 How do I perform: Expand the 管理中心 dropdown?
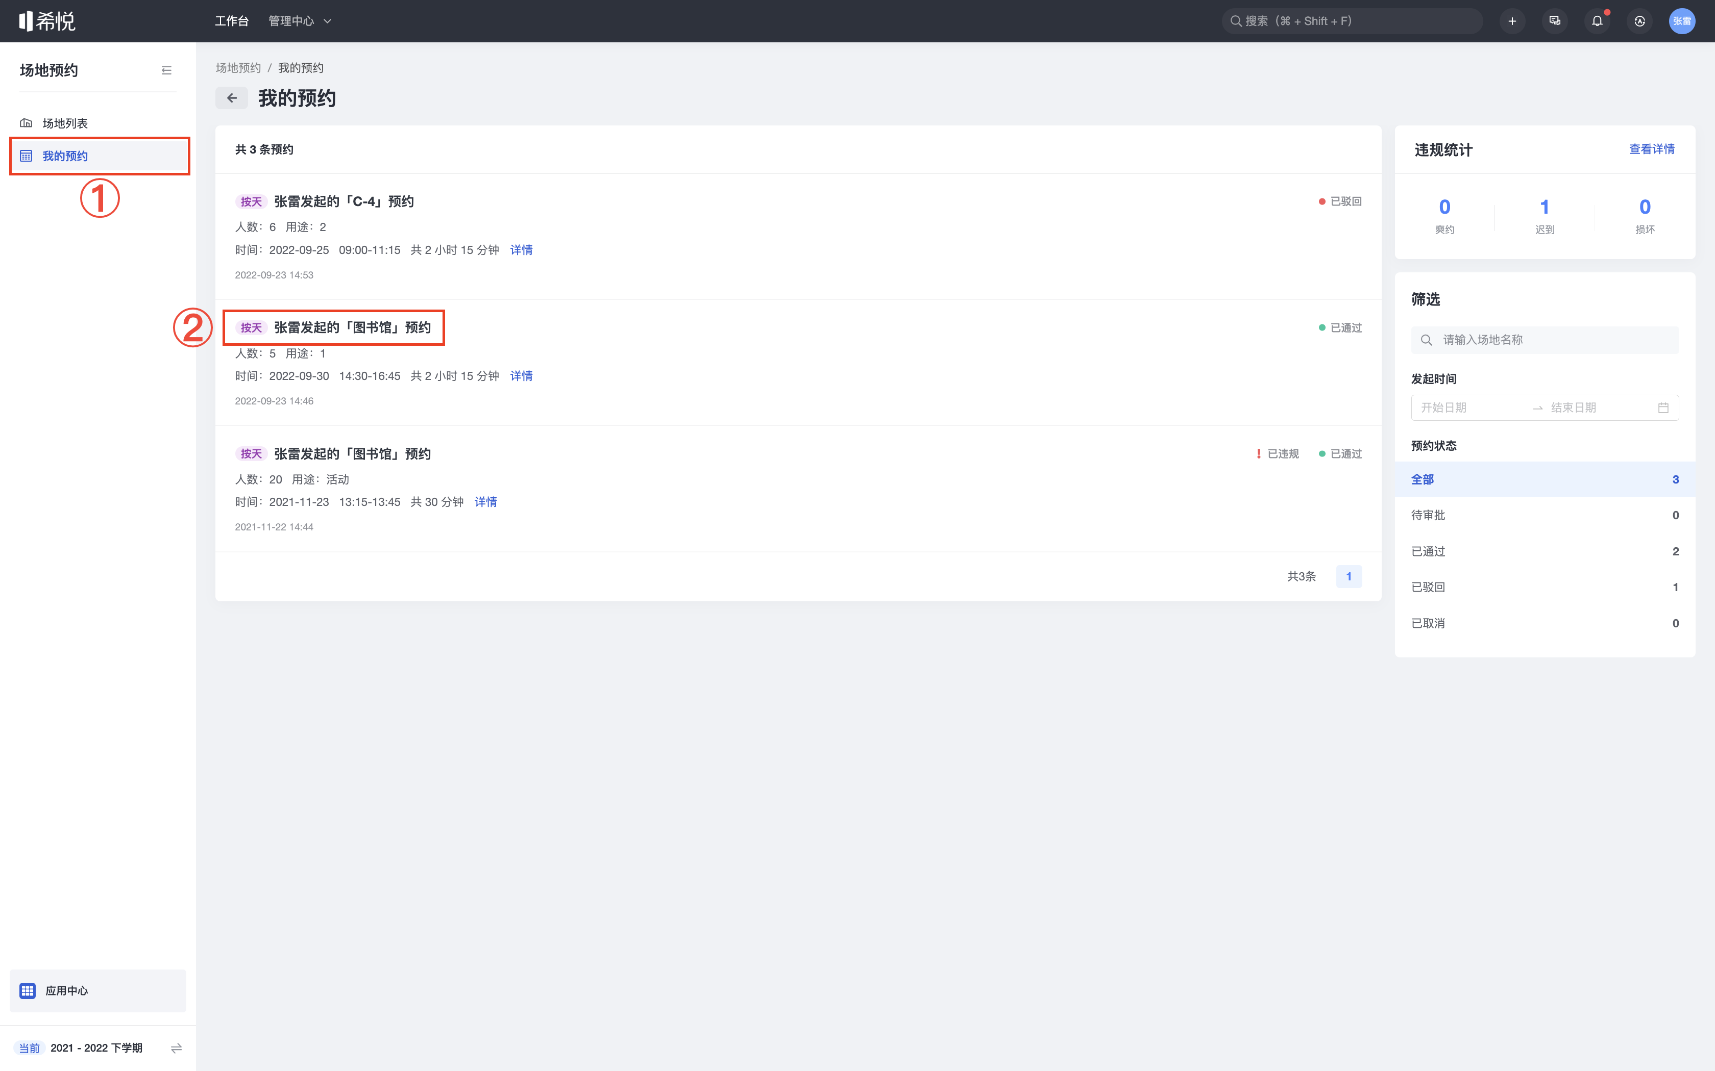(x=300, y=21)
